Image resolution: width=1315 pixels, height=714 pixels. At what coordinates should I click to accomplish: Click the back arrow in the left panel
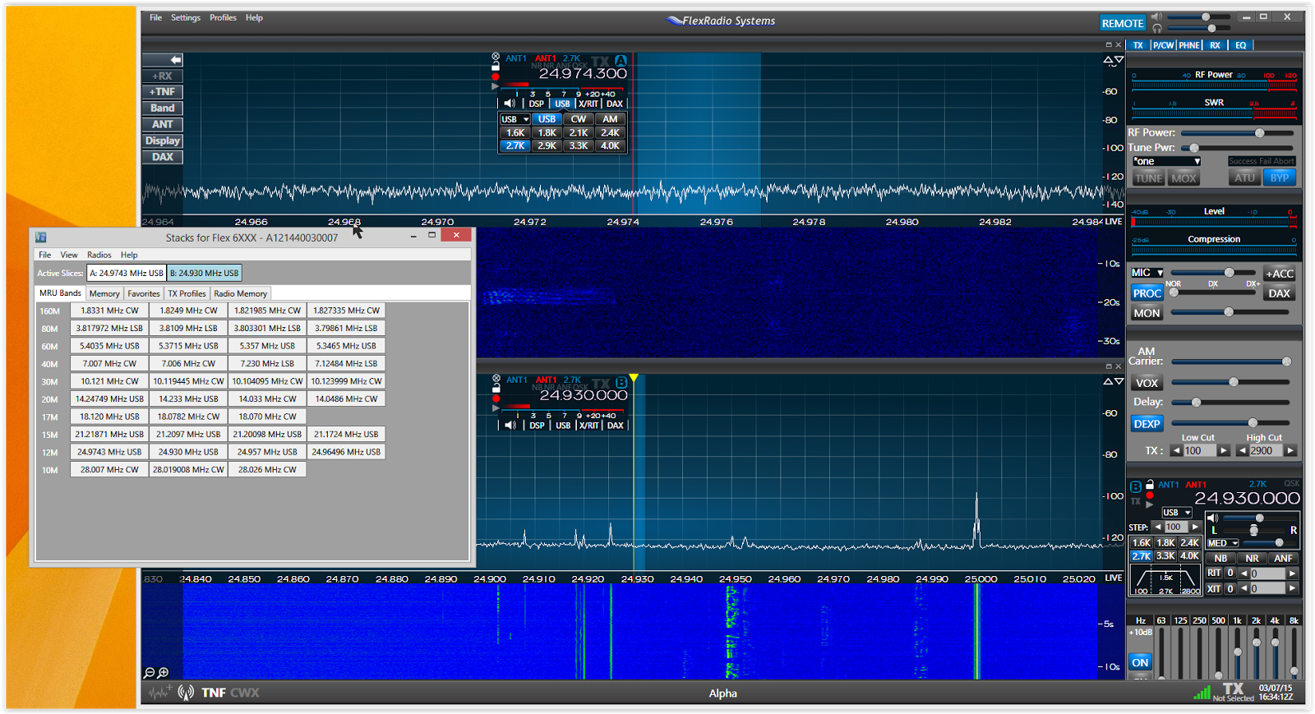click(x=163, y=60)
